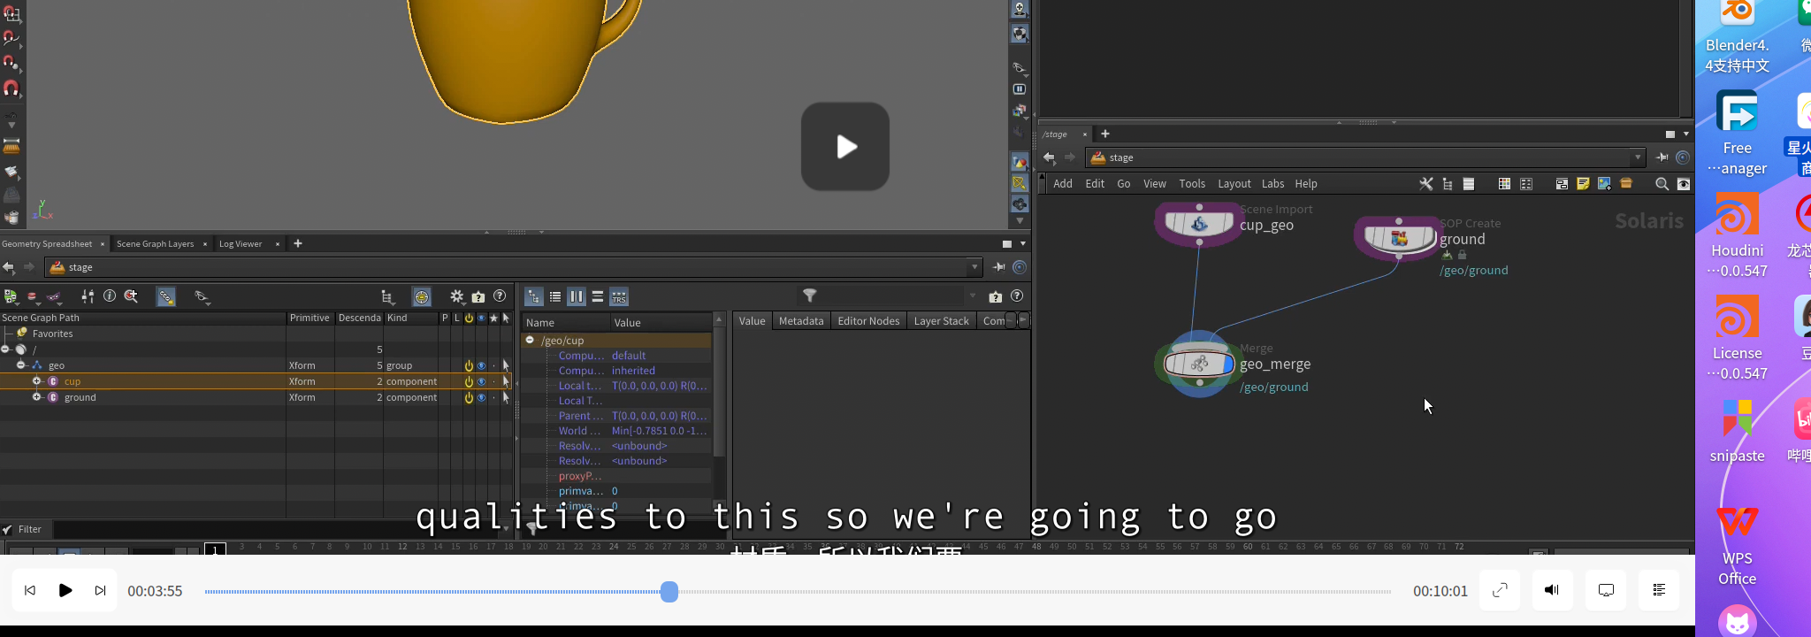1811x637 pixels.
Task: Open scene graph tree help question icon
Action: click(x=500, y=296)
